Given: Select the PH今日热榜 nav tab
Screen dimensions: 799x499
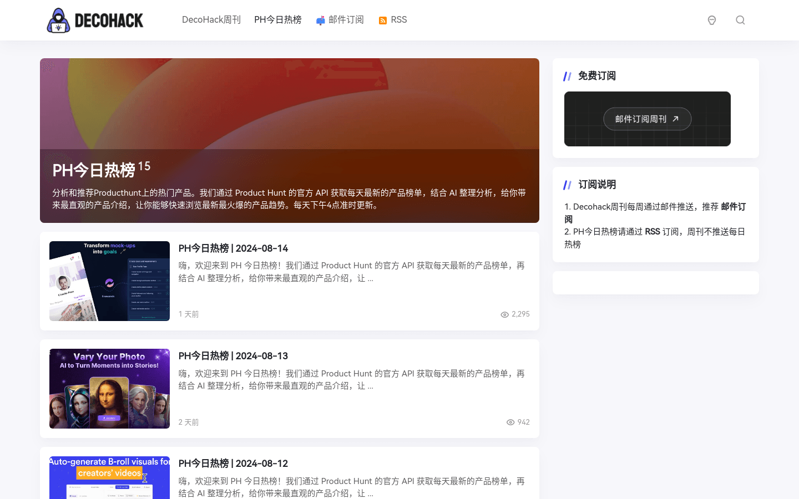Looking at the screenshot, I should click(277, 20).
